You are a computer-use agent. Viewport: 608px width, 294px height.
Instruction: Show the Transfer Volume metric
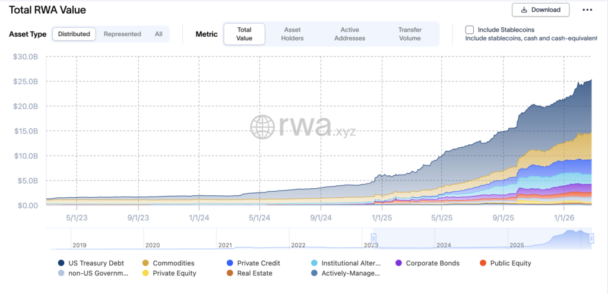tap(409, 34)
